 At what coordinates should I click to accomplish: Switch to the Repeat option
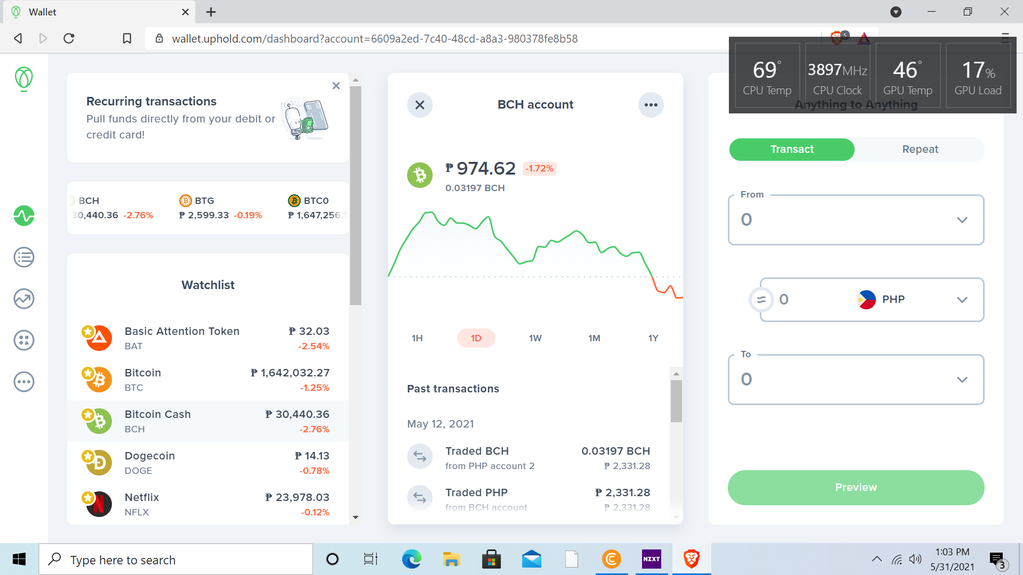click(920, 150)
